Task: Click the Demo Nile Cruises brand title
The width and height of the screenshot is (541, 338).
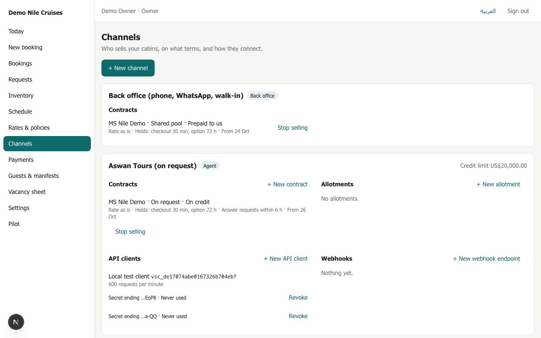Action: tap(36, 13)
